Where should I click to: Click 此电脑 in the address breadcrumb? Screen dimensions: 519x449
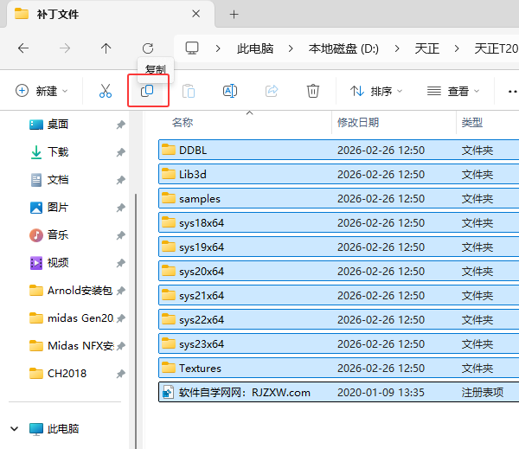pos(255,48)
